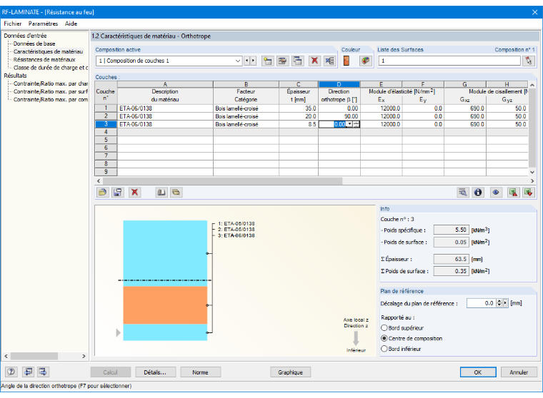Click the Excel icon with down arrow
543x398 pixels.
click(x=529, y=193)
